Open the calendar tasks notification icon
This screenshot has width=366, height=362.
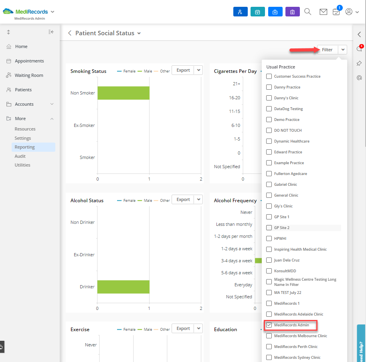pos(336,12)
